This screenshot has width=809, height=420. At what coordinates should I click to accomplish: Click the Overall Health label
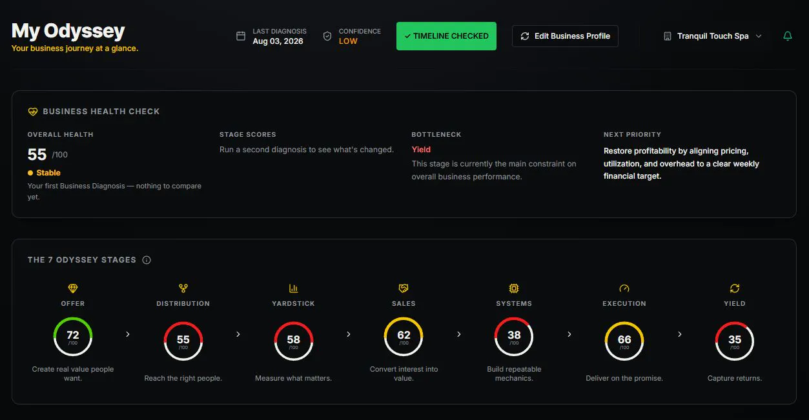61,135
